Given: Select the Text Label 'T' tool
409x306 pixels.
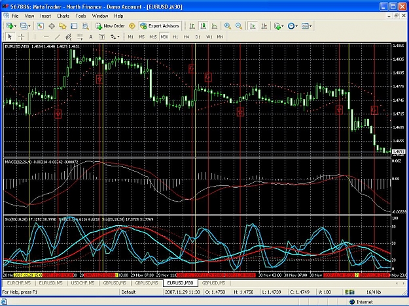Looking at the screenshot, I should click(x=102, y=37).
